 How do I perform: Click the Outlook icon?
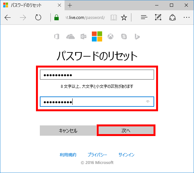coord(84,37)
